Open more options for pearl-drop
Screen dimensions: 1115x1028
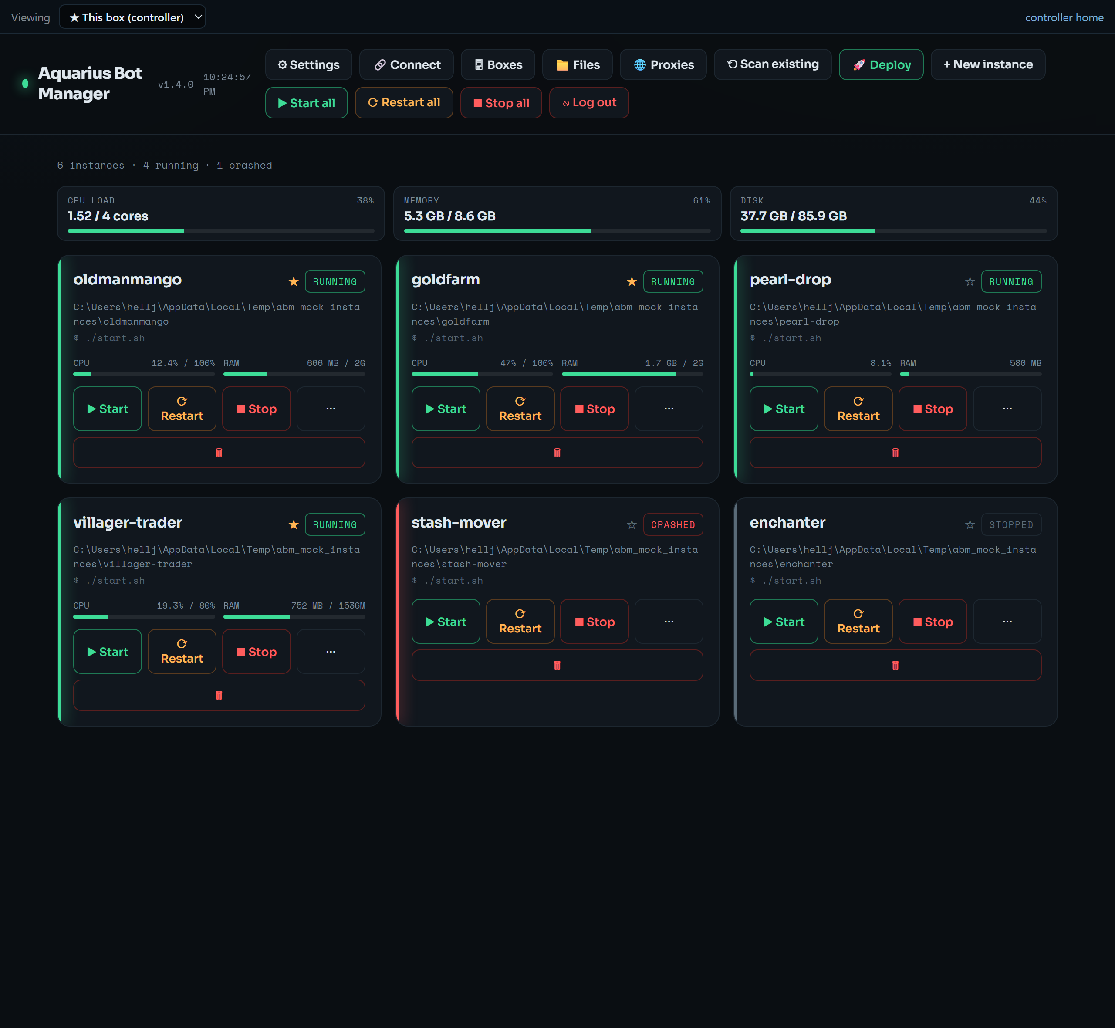(1007, 409)
